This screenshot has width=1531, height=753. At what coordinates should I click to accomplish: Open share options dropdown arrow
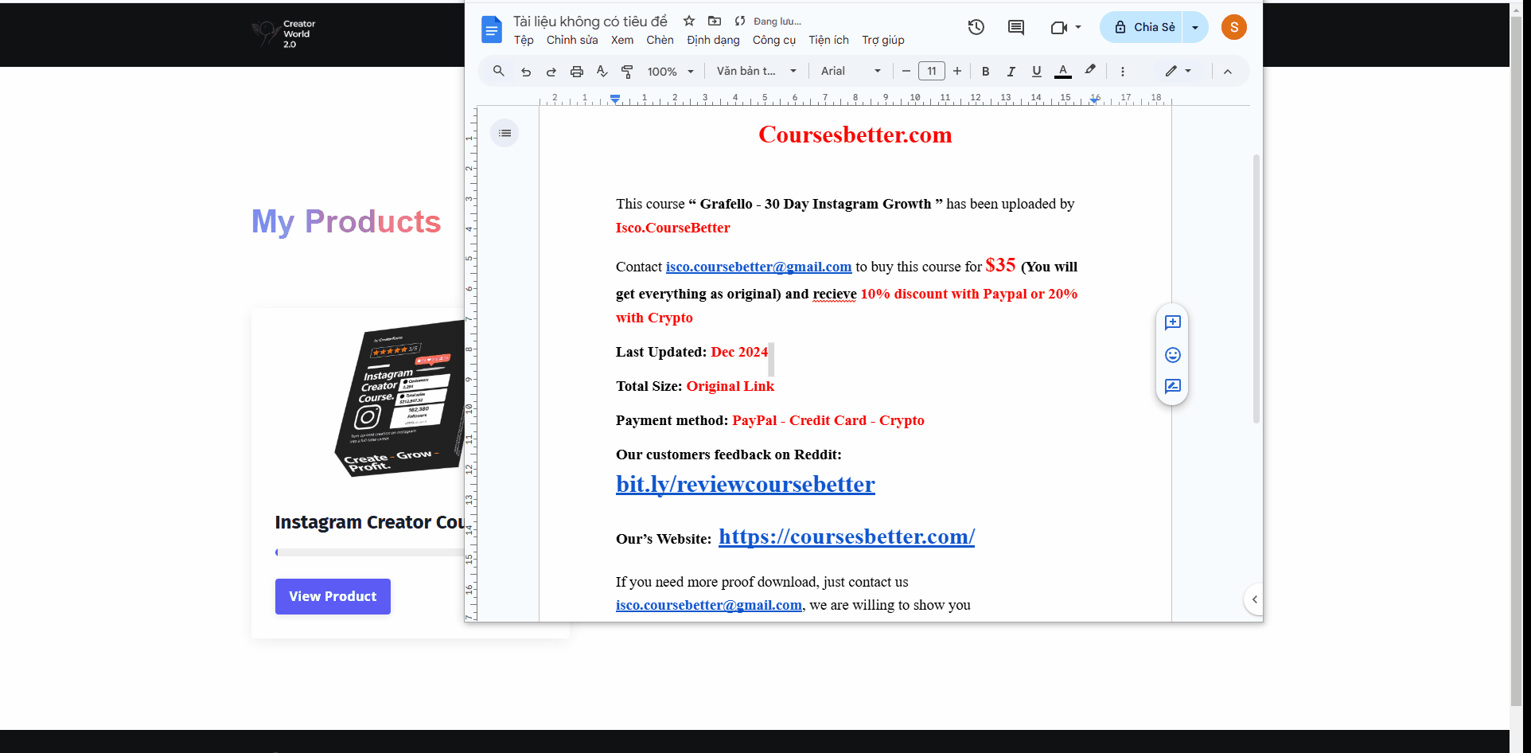[1195, 27]
